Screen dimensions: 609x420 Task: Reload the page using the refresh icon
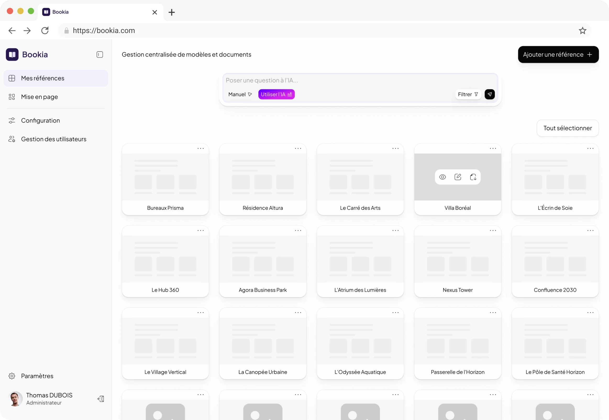(x=45, y=31)
